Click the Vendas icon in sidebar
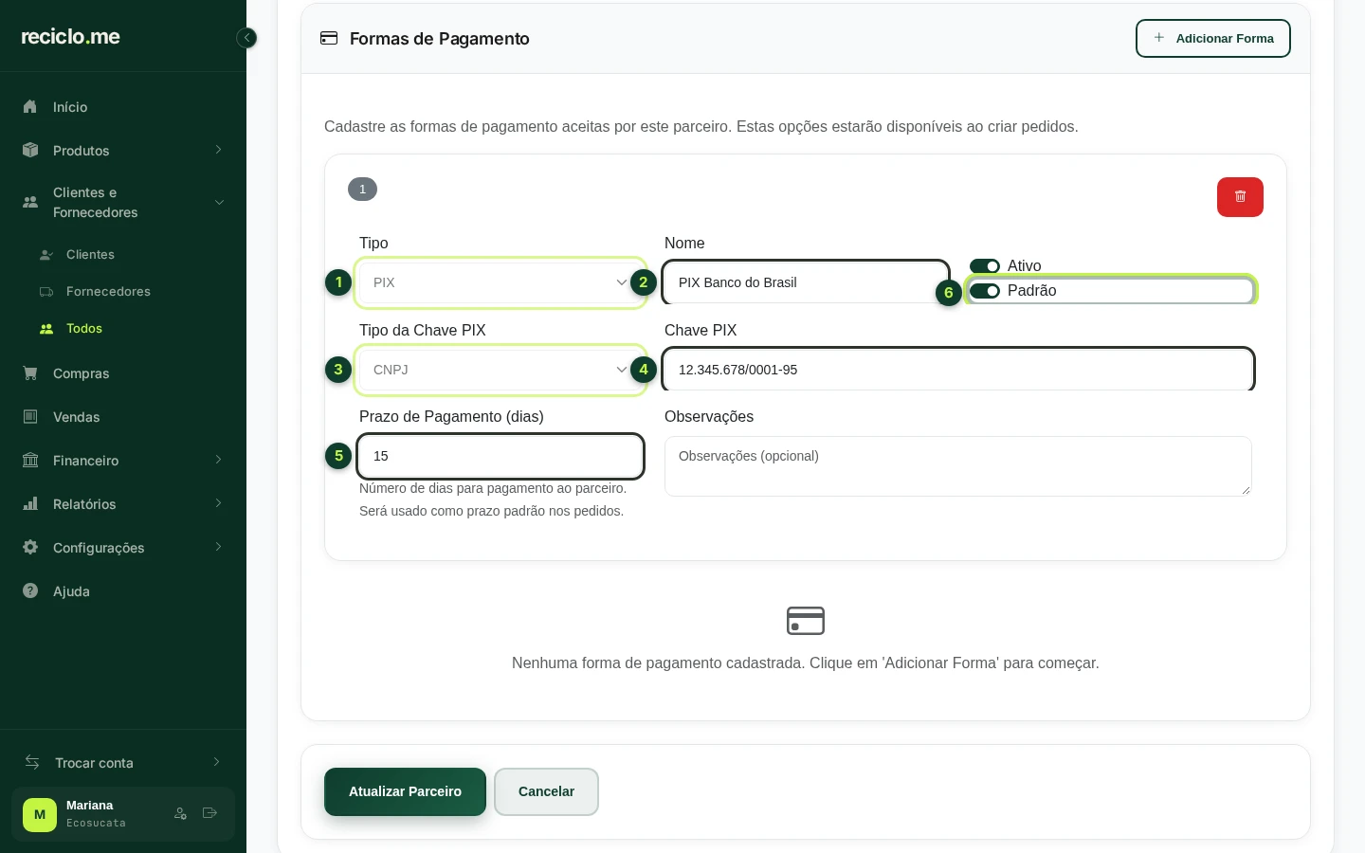Image resolution: width=1365 pixels, height=853 pixels. click(x=30, y=417)
